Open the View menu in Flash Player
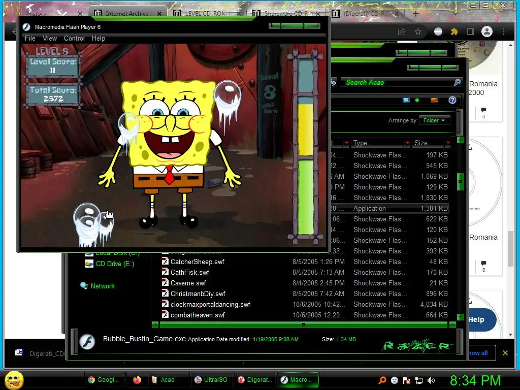Viewport: 520px width, 390px height. 50,38
